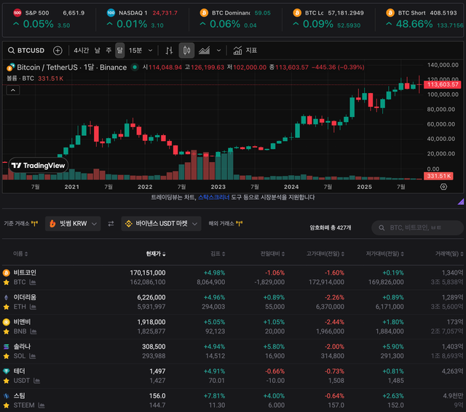Image resolution: width=466 pixels, height=412 pixels.
Task: Sort table by 저가대비(전일) column
Action: [x=384, y=254]
